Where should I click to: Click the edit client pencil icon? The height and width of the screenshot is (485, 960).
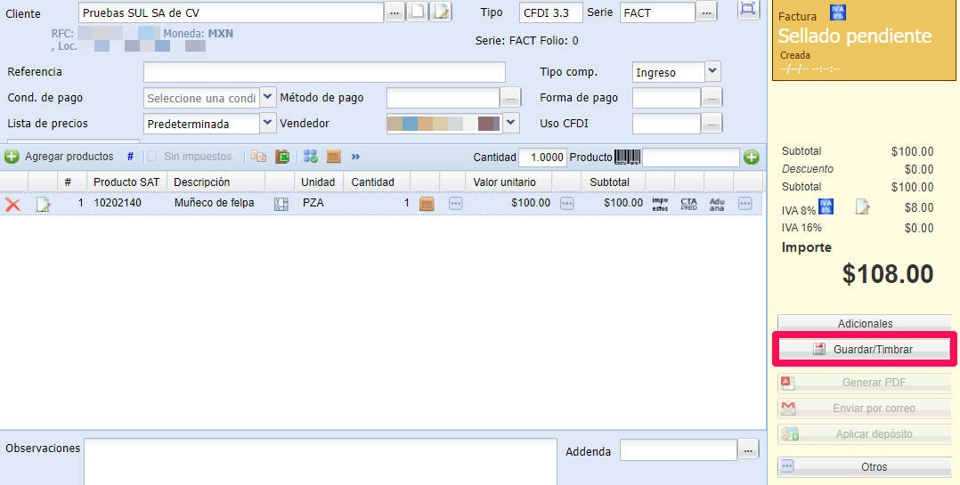pyautogui.click(x=442, y=12)
